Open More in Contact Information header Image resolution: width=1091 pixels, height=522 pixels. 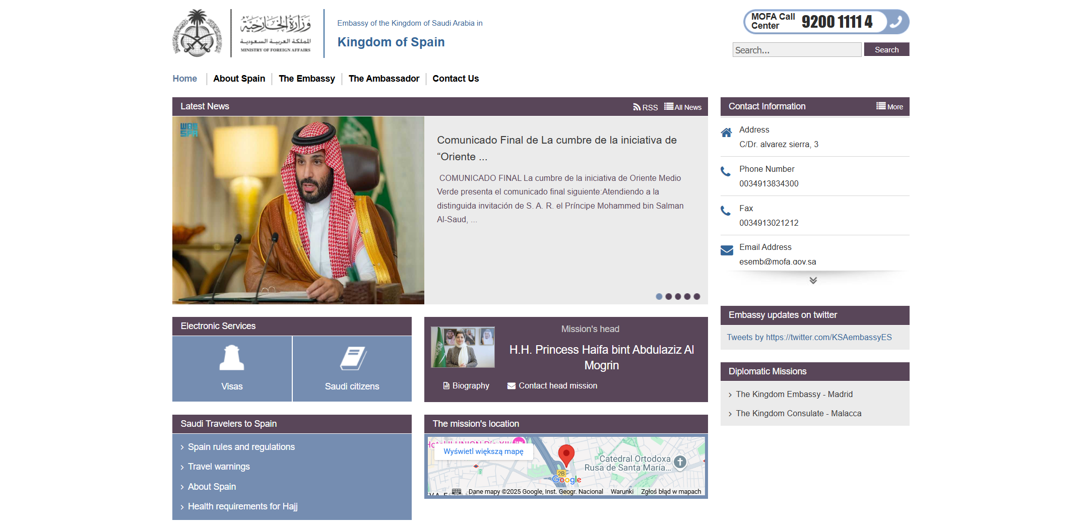[889, 106]
